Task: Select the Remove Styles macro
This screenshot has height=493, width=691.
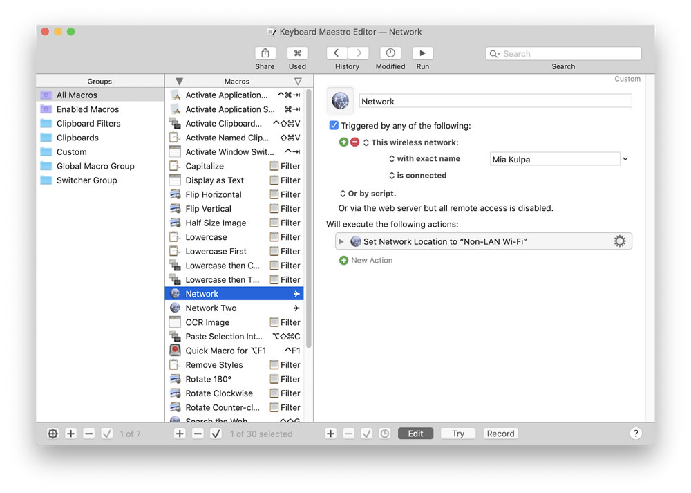Action: [234, 364]
